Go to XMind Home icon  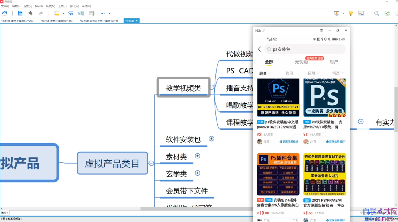[x=5, y=13]
